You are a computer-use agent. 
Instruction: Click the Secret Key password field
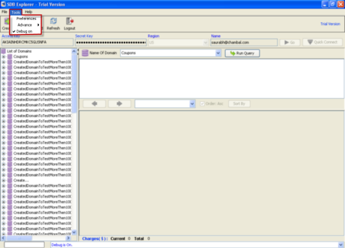coord(111,43)
